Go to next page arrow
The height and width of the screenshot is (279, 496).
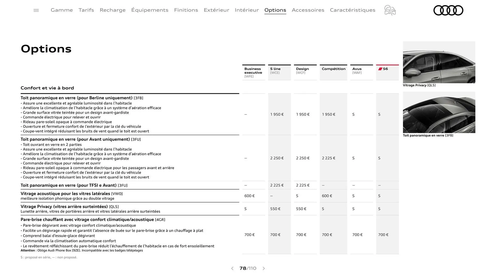point(264,268)
